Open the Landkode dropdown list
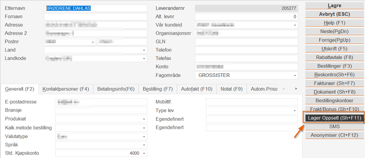 [x=144, y=58]
